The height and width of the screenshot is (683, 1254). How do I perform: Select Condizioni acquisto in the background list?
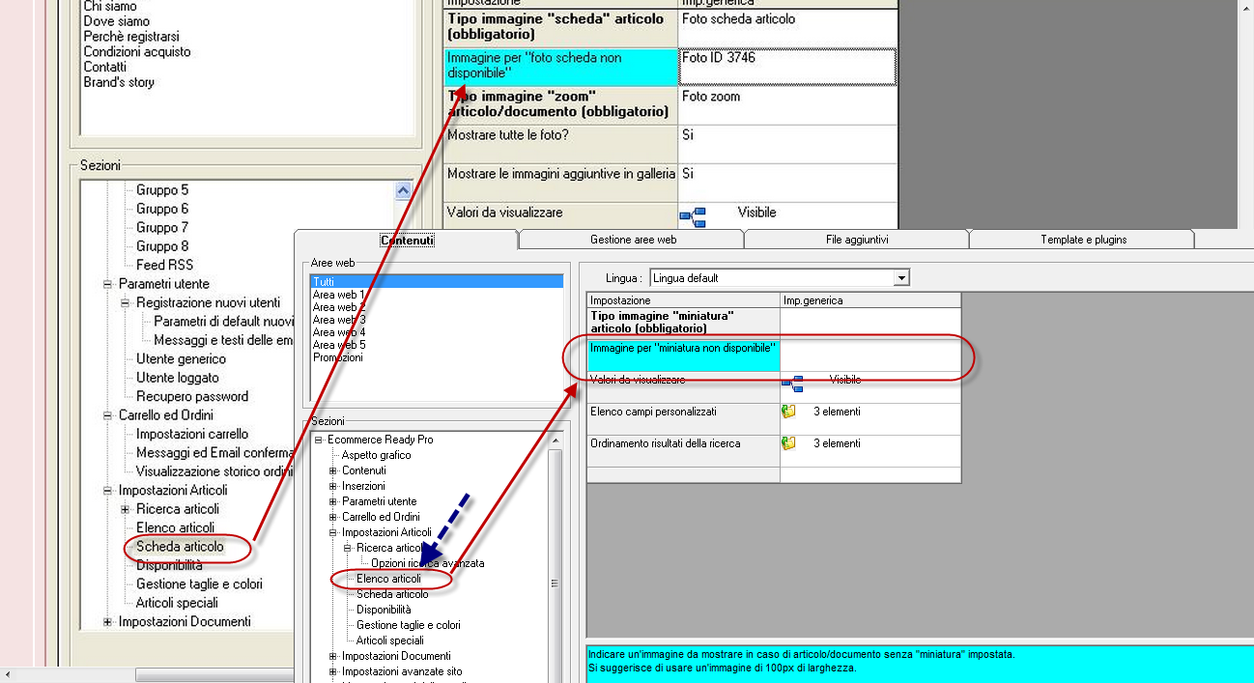coord(137,51)
